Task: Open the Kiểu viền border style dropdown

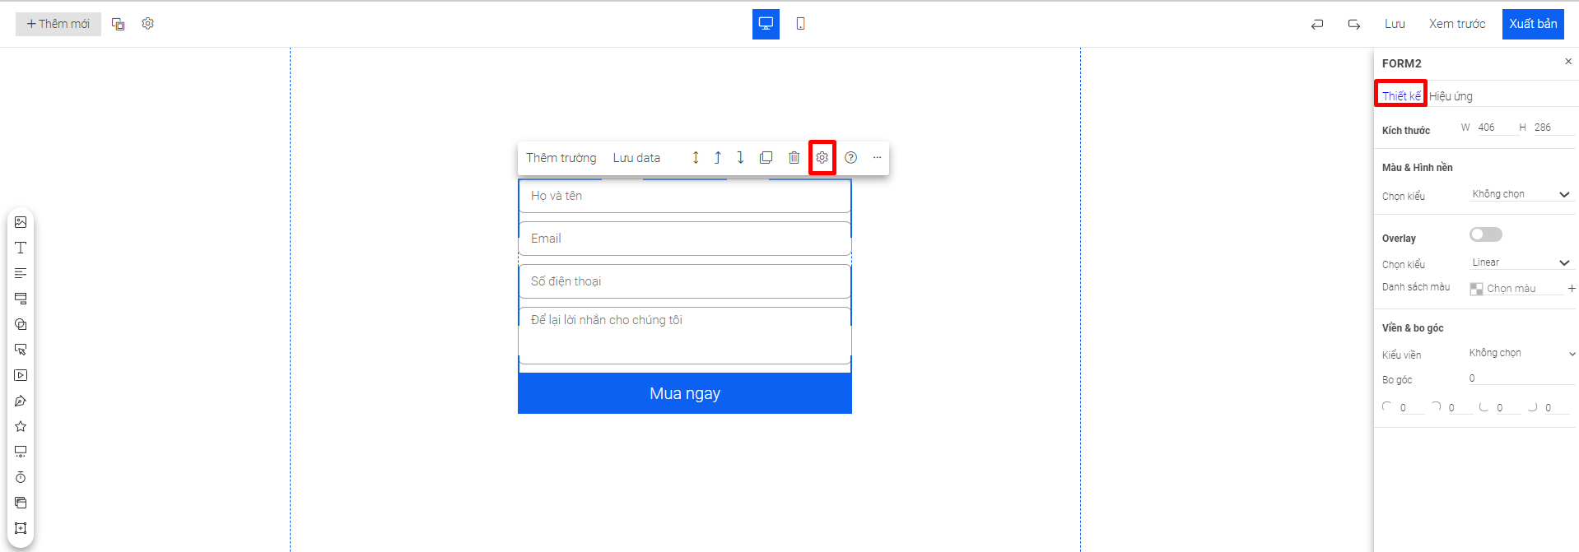Action: 1521,353
